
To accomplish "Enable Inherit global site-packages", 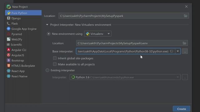I will point(55,58).
